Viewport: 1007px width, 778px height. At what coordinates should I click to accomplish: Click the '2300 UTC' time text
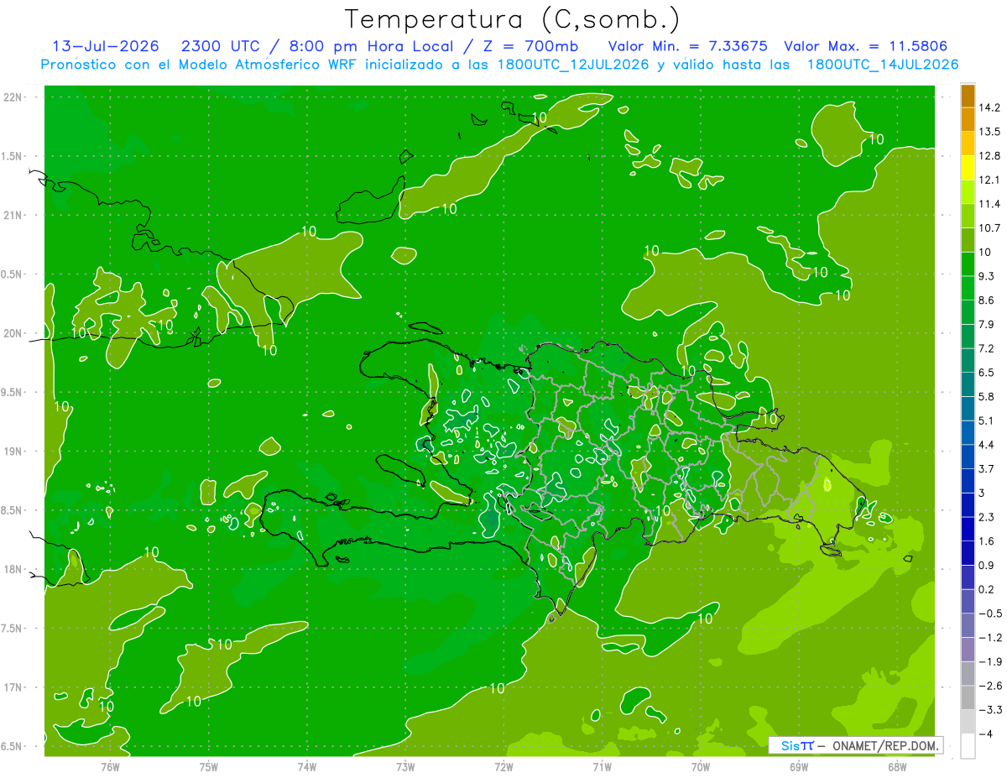coord(222,46)
